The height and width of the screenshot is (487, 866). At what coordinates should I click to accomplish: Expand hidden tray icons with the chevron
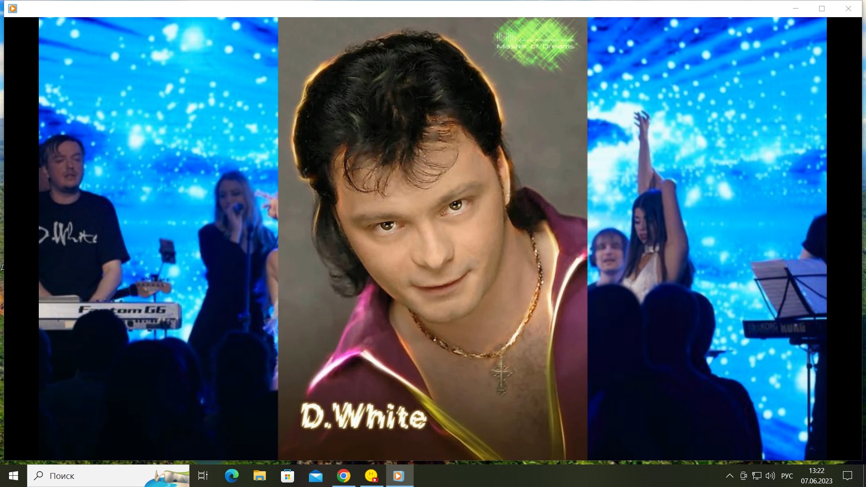(x=730, y=476)
